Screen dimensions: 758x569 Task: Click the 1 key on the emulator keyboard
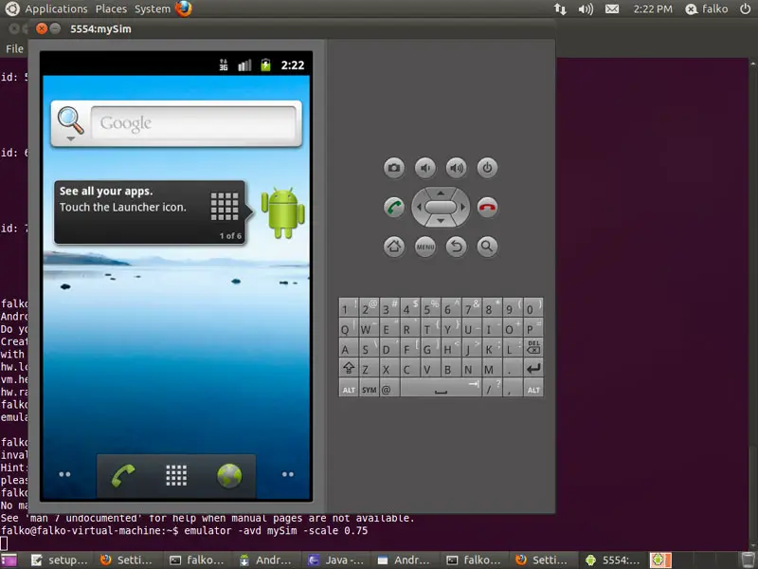pyautogui.click(x=349, y=307)
